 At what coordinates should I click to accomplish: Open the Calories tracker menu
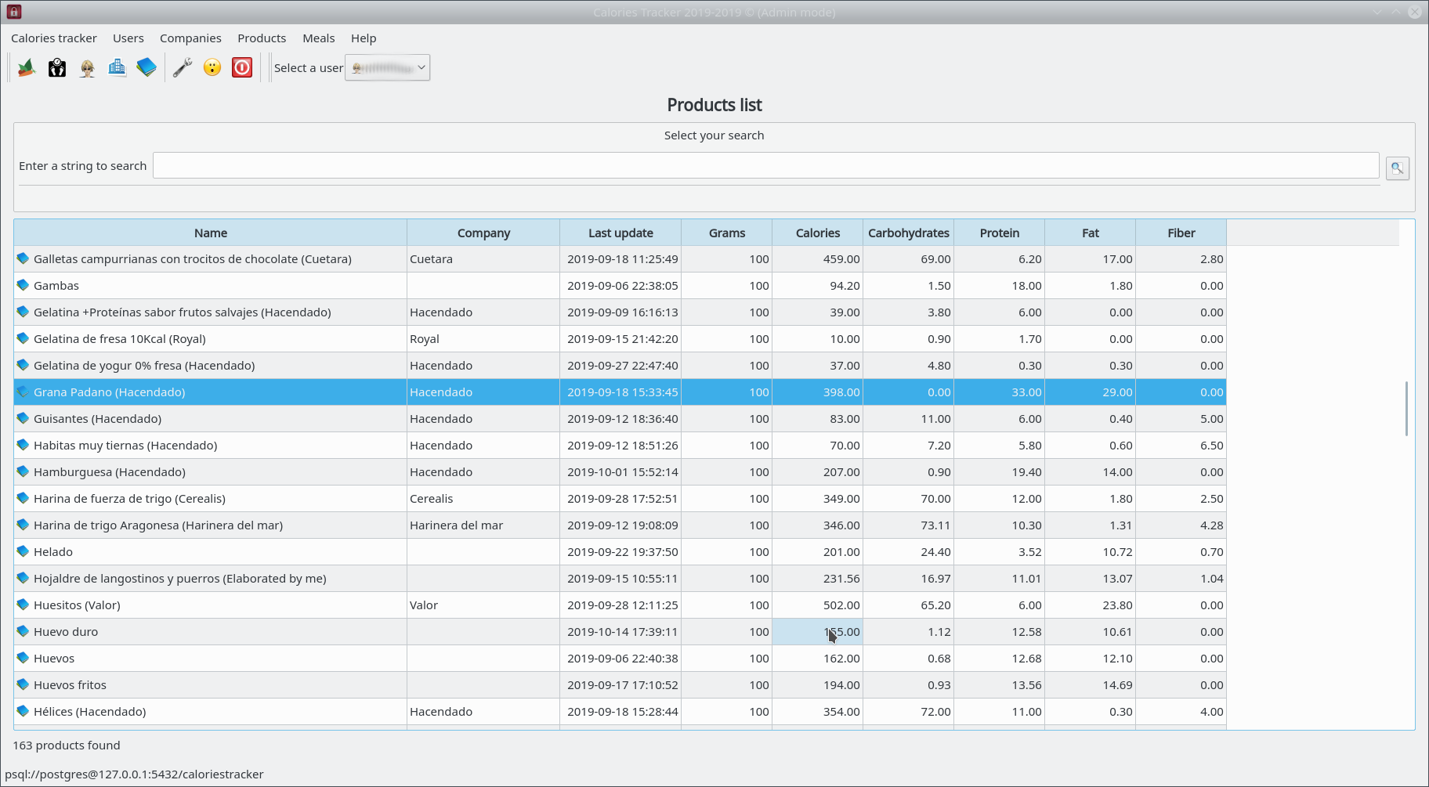(x=54, y=38)
